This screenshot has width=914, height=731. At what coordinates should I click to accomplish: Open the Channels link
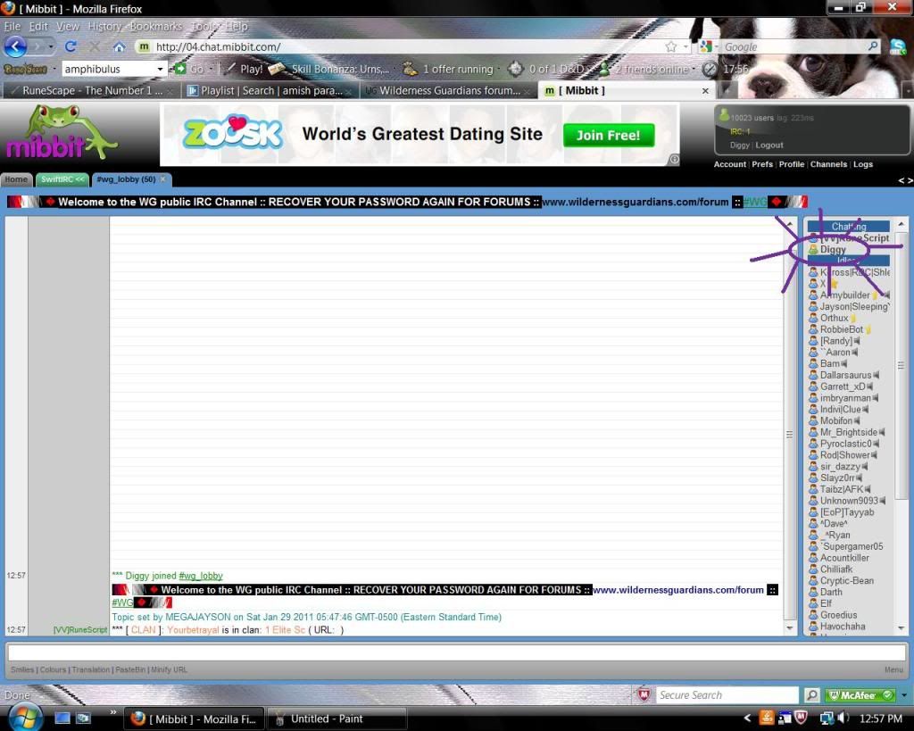[x=828, y=164]
